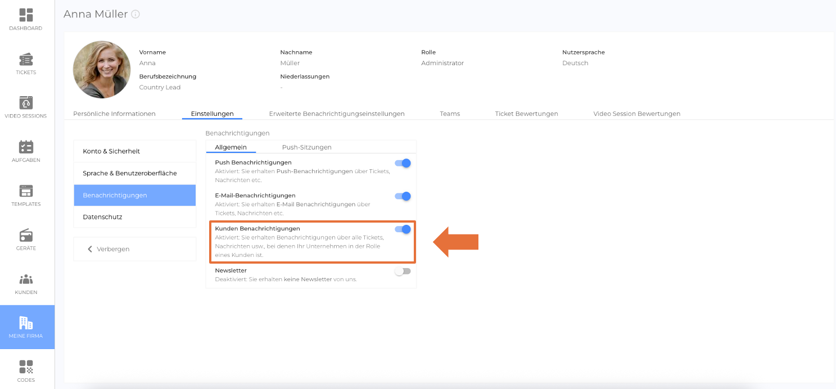This screenshot has width=836, height=389.
Task: Click Anna Müller's profile photo
Action: (x=102, y=70)
